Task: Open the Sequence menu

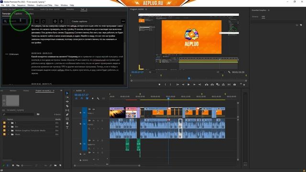Action: point(21,5)
